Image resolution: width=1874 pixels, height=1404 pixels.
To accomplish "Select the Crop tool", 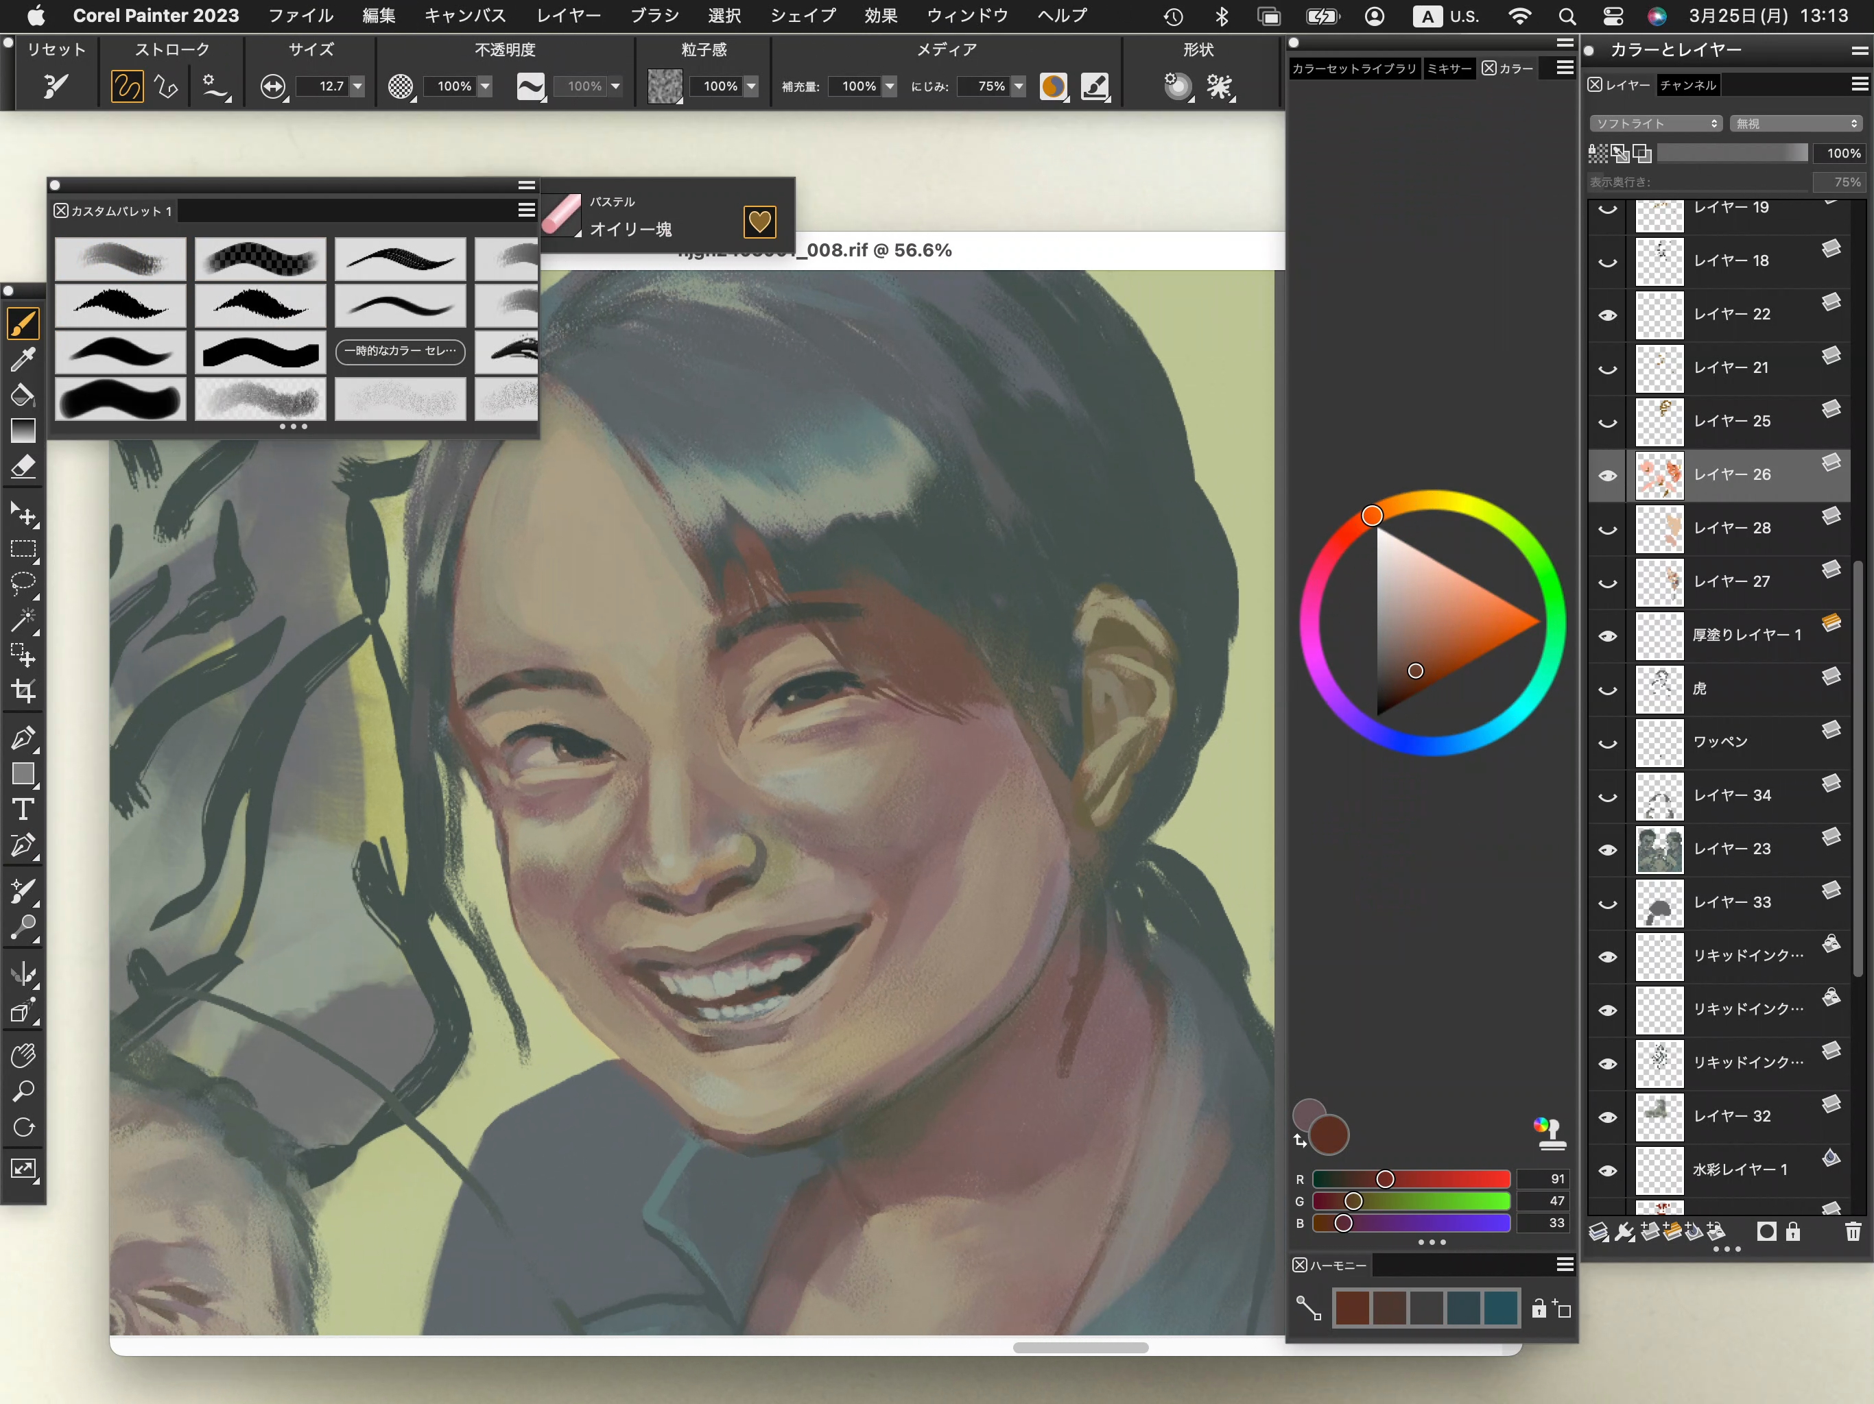I will click(23, 692).
